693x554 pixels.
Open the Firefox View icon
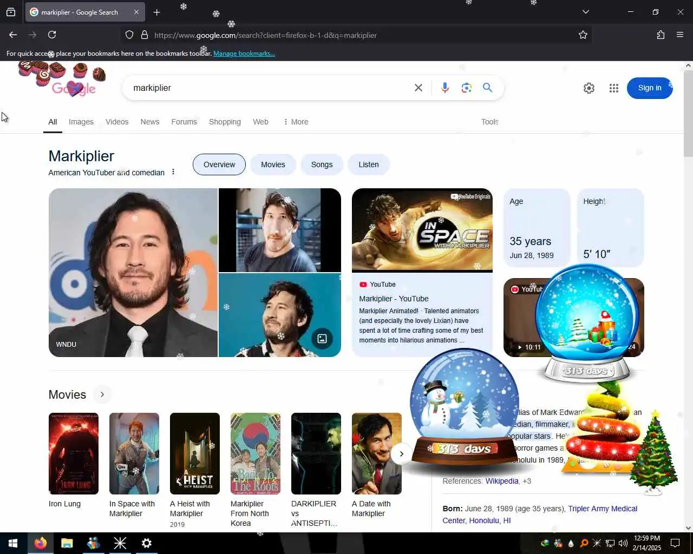(11, 12)
